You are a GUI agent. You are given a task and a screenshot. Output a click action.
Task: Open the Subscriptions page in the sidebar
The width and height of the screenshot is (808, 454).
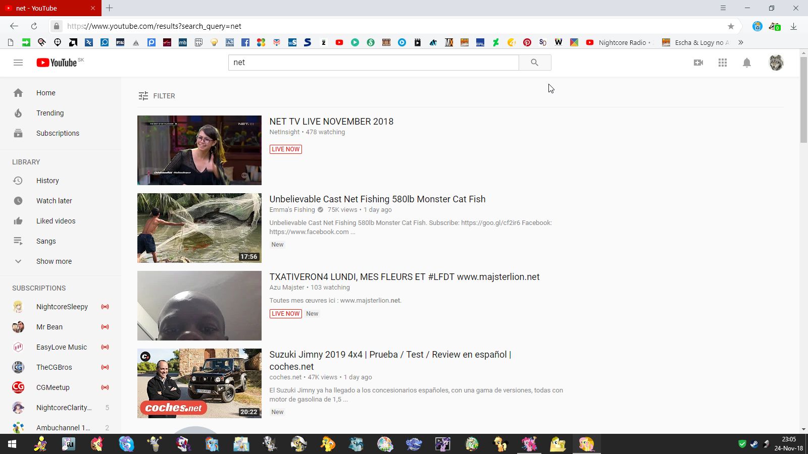(x=58, y=133)
